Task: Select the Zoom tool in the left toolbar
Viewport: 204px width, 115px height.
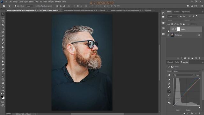Action: click(3, 87)
